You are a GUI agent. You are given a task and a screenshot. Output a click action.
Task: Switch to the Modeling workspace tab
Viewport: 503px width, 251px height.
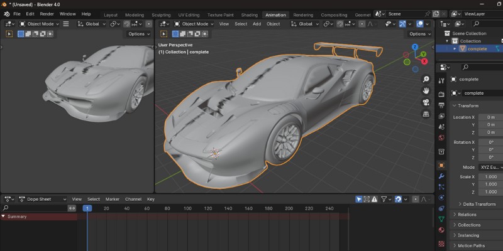[135, 15]
